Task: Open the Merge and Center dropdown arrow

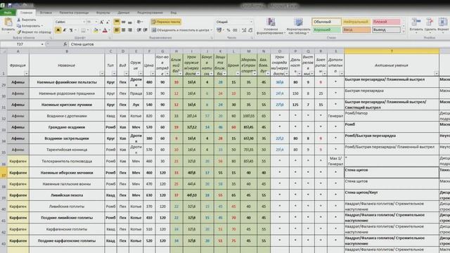Action: (211, 30)
